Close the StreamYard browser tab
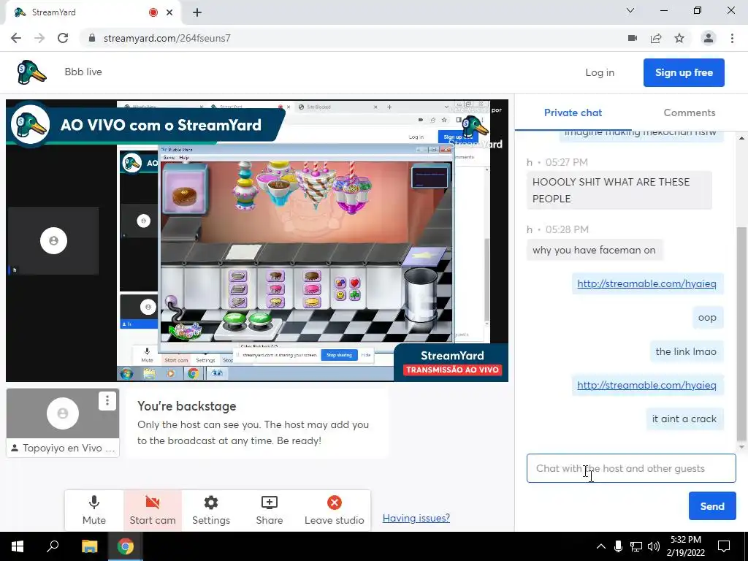Image resolution: width=748 pixels, height=561 pixels. [169, 12]
